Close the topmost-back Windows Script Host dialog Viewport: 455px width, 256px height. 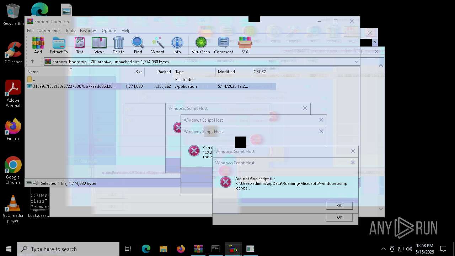point(305,108)
